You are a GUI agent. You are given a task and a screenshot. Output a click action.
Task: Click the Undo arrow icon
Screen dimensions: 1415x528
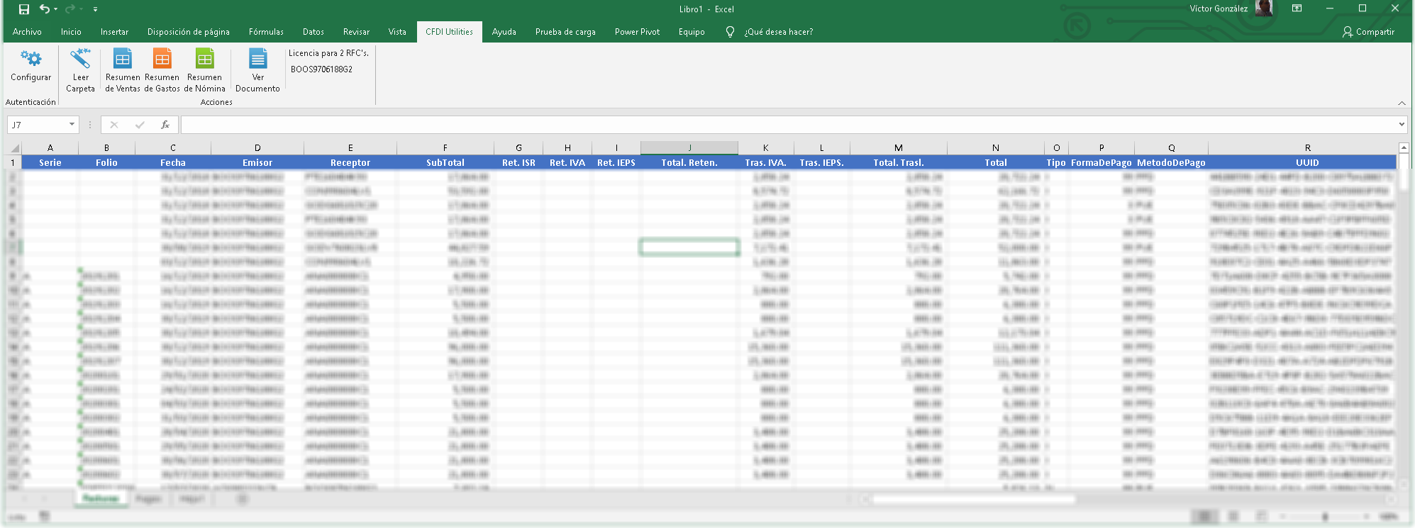pos(45,9)
